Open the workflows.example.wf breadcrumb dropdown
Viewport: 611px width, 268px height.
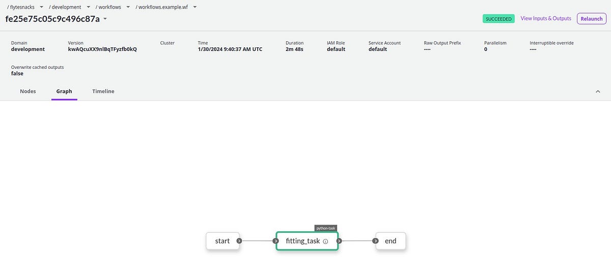click(x=195, y=7)
